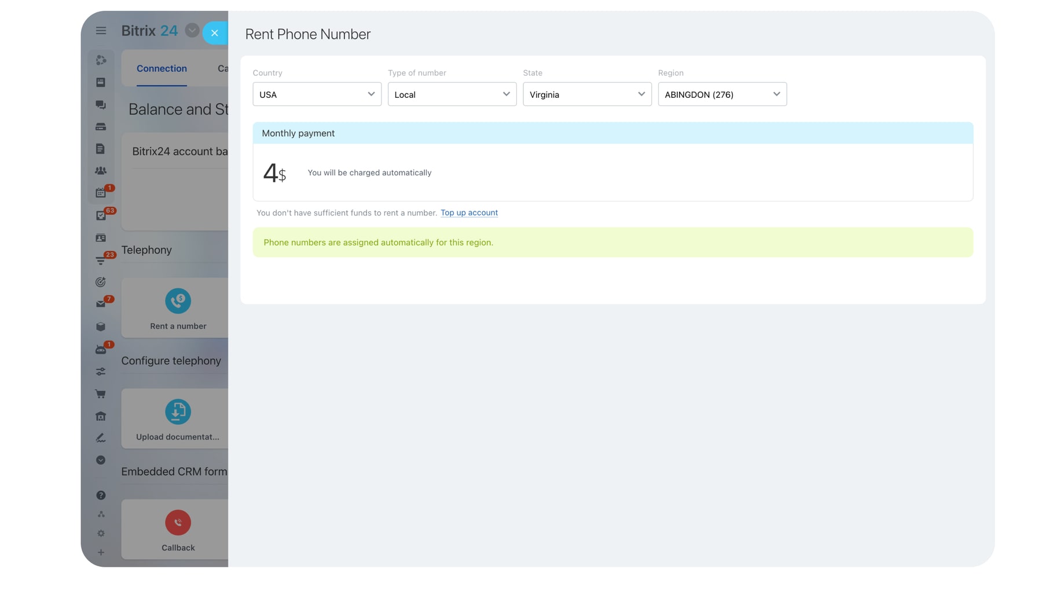Image resolution: width=1042 pixels, height=590 pixels.
Task: Open the mail icon in sidebar
Action: pyautogui.click(x=101, y=304)
